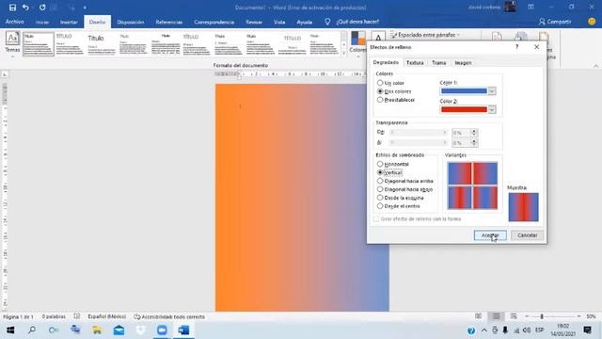Click the zoom slider handle

[x=542, y=316]
